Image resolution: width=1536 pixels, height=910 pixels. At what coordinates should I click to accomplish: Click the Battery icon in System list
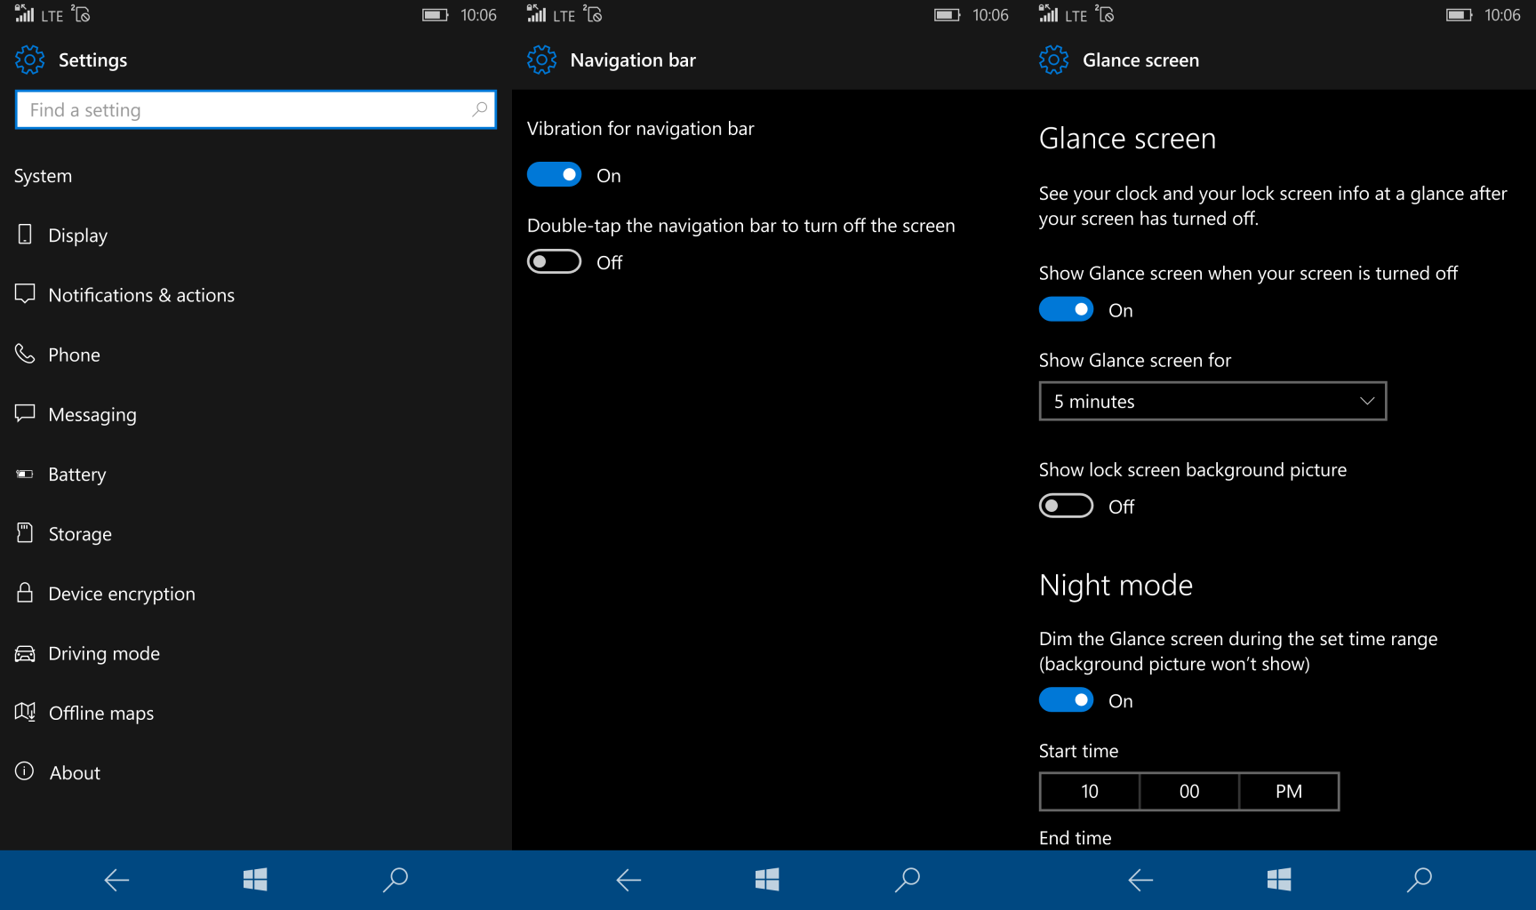[x=25, y=474]
